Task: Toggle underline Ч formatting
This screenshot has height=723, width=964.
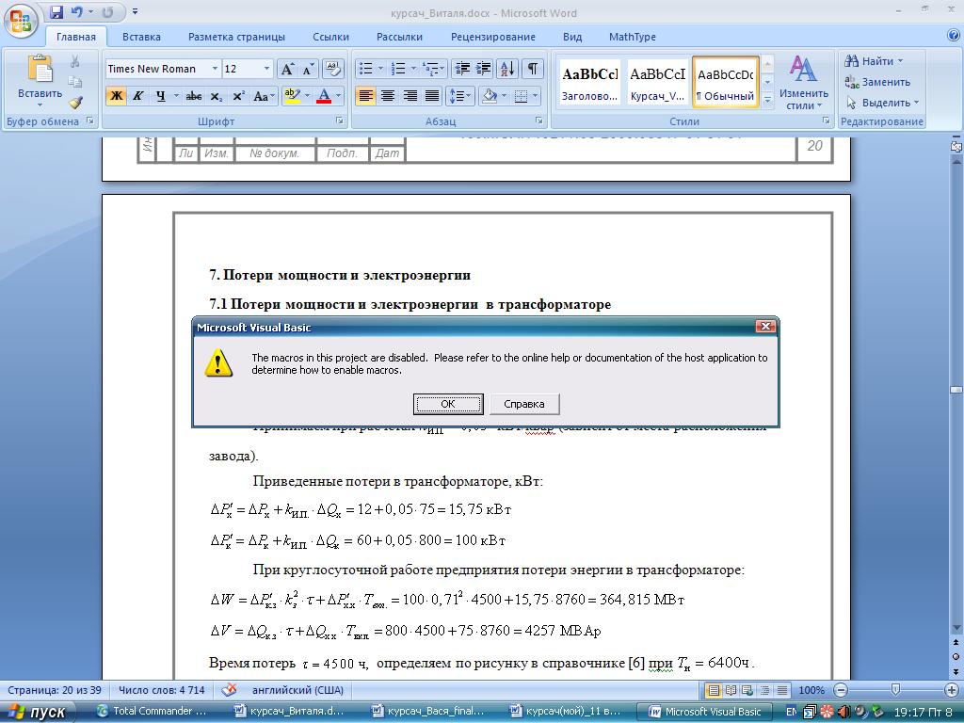Action: click(160, 96)
